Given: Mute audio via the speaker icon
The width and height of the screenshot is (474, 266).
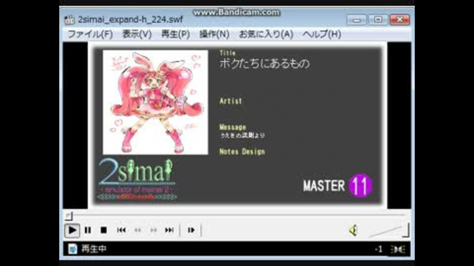Looking at the screenshot, I should click(x=353, y=231).
